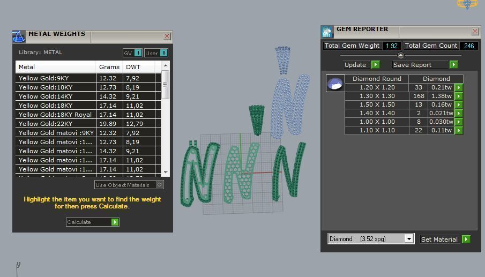The width and height of the screenshot is (485, 277).
Task: Close the Metal Weights panel
Action: point(167,36)
